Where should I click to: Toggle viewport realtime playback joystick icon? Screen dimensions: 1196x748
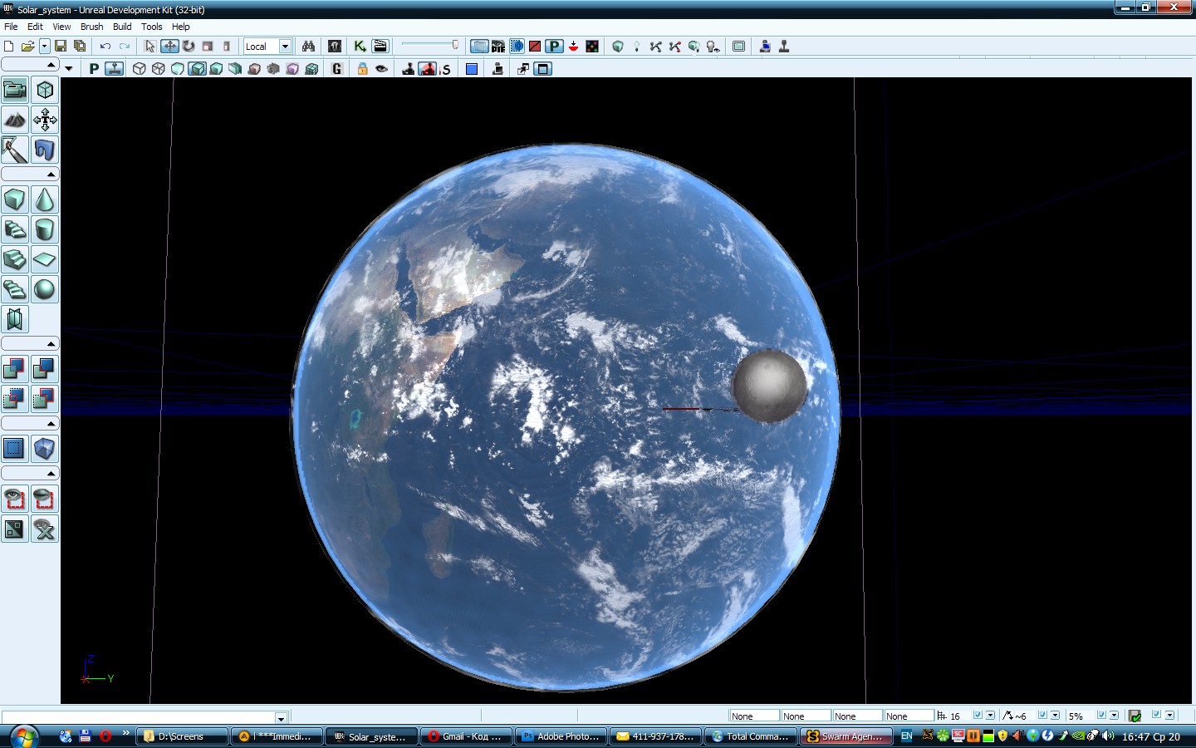tap(115, 69)
